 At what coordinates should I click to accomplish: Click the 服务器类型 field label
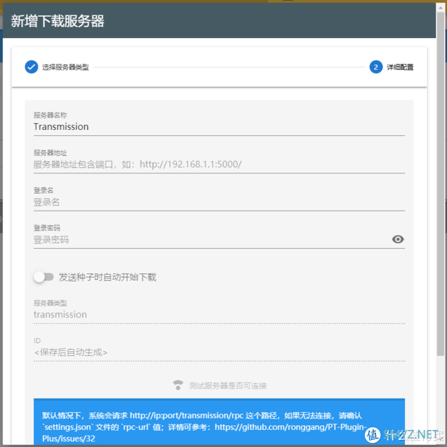[x=50, y=303]
